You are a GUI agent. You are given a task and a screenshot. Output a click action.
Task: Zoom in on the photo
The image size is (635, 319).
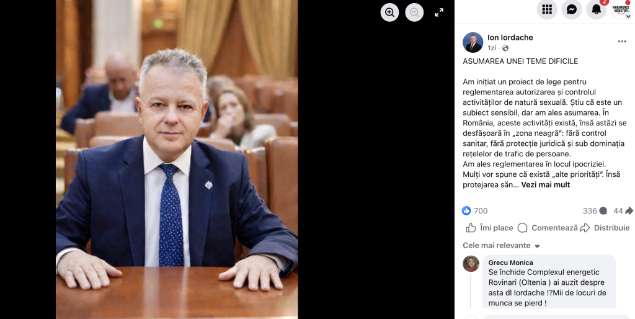click(x=389, y=12)
